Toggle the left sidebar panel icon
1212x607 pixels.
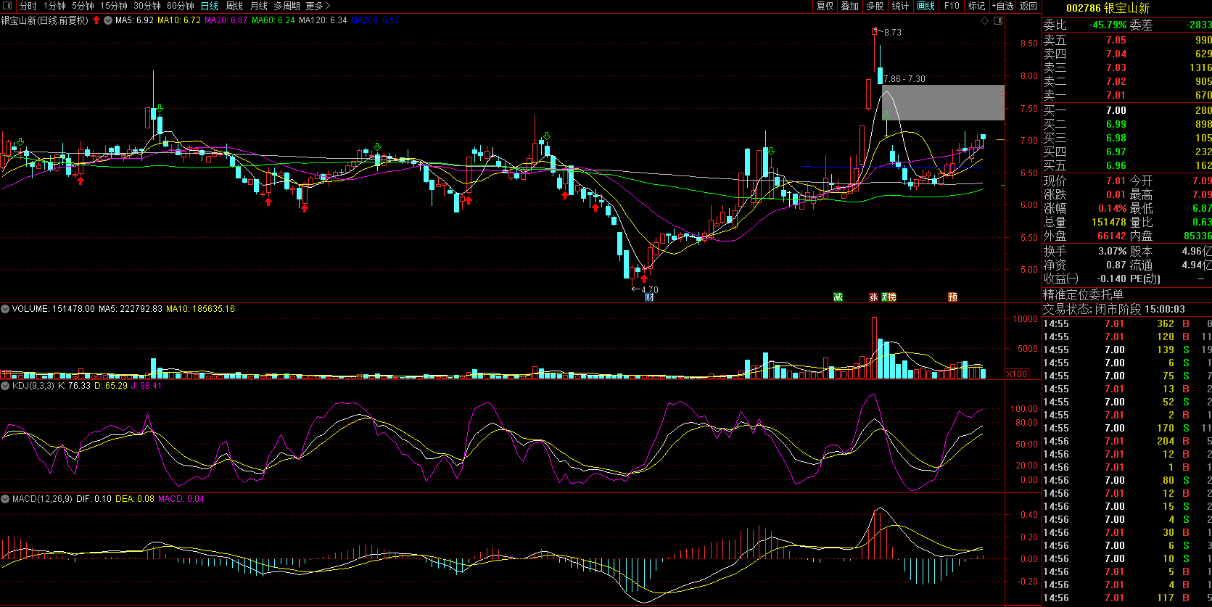pos(7,6)
